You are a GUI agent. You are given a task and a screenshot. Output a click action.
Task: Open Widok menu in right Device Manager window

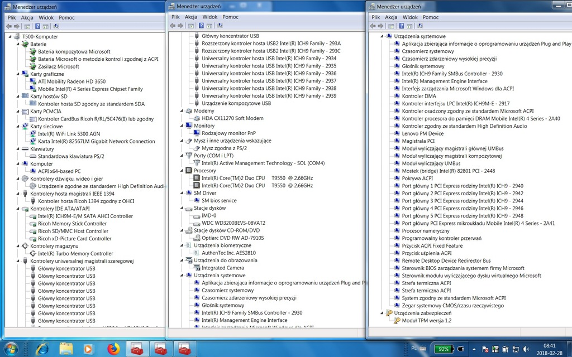tap(409, 17)
